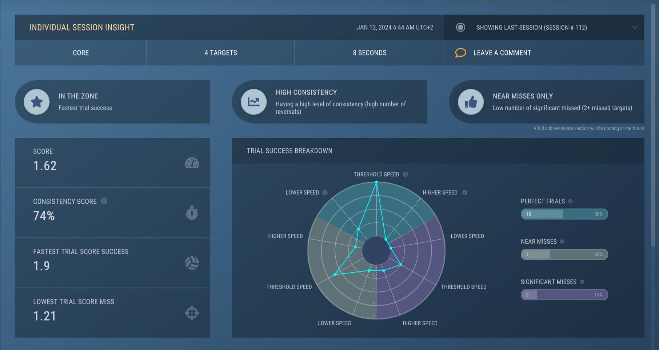Screen dimensions: 659x350
Task: Select the 4 TARGETS tab
Action: coord(220,53)
